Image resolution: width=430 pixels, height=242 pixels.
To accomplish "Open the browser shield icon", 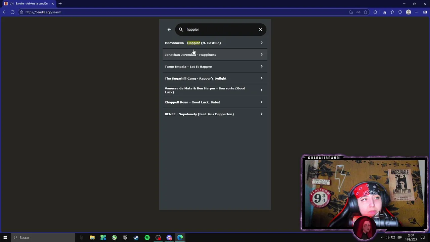I will pyautogui.click(x=400, y=12).
